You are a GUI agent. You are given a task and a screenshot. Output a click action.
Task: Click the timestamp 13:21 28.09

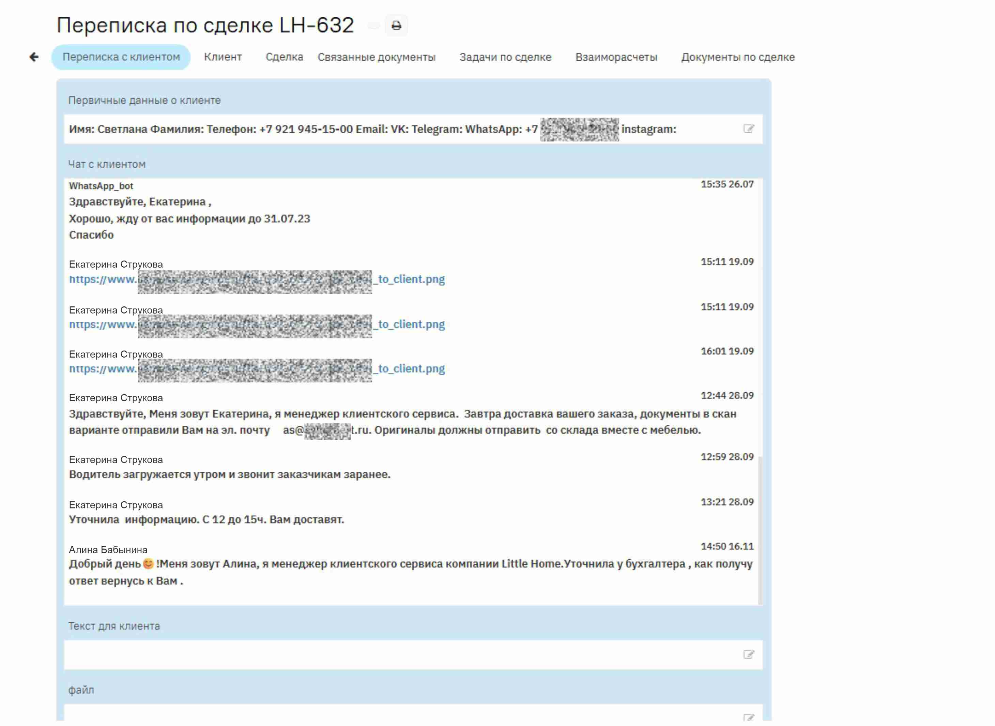tap(727, 502)
